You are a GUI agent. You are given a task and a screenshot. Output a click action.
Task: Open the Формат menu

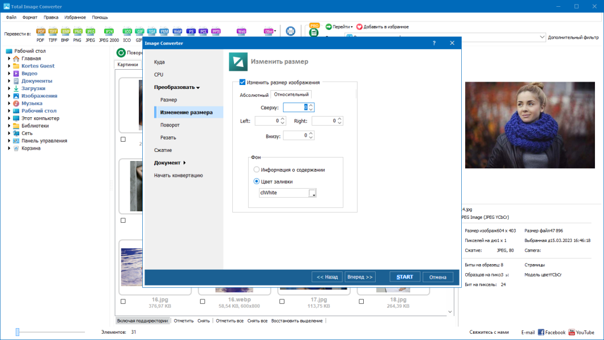29,18
